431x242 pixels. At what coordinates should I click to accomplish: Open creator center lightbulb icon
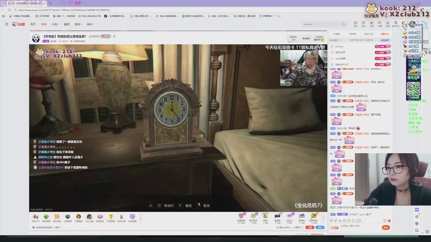click(x=395, y=24)
